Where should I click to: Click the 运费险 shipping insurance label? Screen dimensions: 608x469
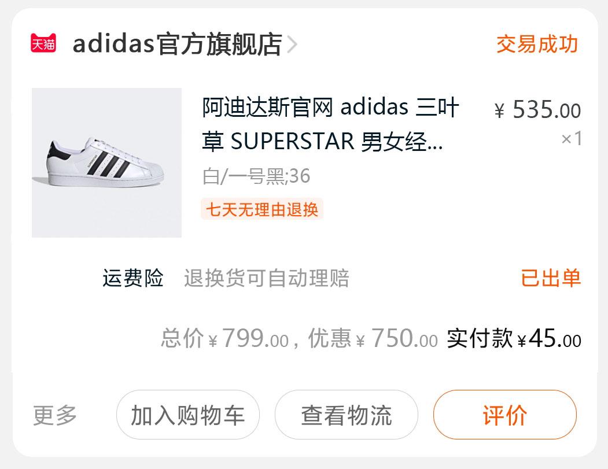coord(133,278)
